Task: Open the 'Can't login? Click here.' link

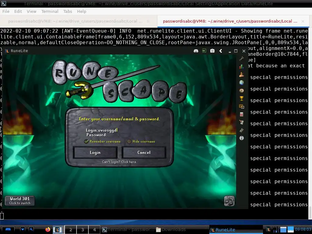Action: [119, 162]
